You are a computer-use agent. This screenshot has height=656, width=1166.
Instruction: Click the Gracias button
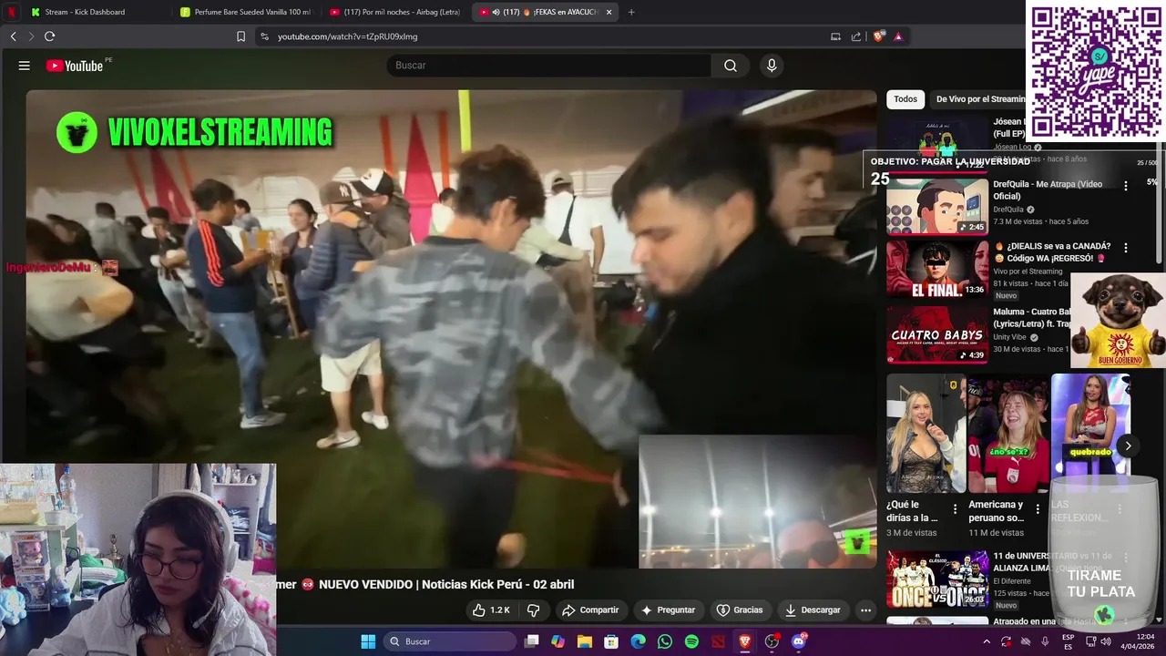pos(740,610)
